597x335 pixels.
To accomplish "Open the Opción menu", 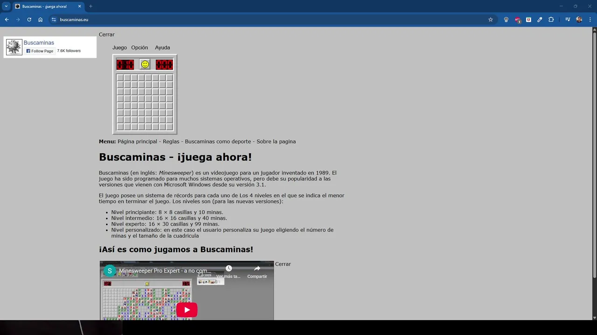I will coord(139,47).
